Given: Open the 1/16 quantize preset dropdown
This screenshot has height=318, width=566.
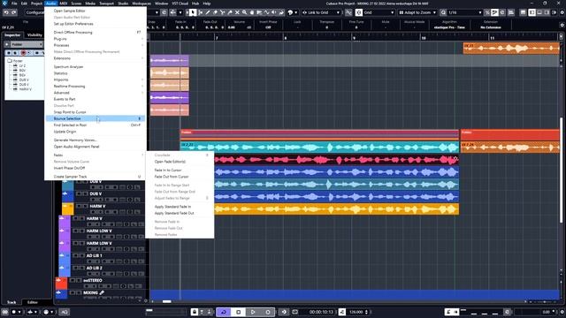Looking at the screenshot, I should click(465, 12).
